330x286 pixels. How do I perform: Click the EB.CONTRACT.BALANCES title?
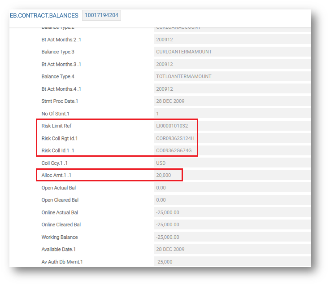pyautogui.click(x=44, y=16)
